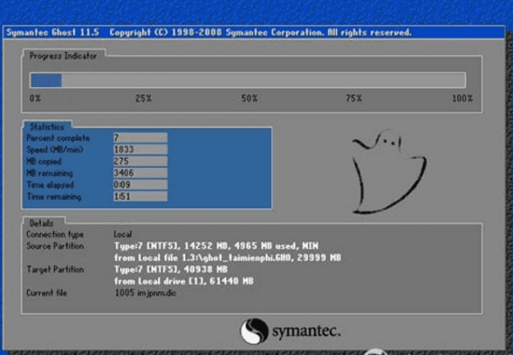Click the Statistics panel title
Viewport: 513px width, 355px height.
click(x=46, y=127)
